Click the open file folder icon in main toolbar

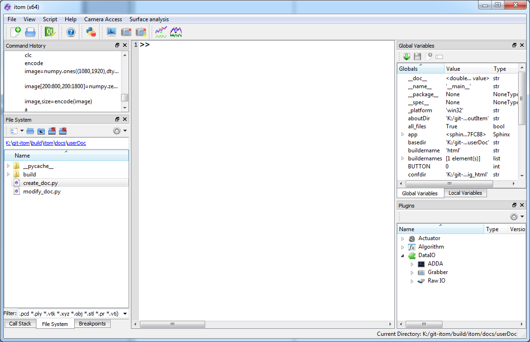tap(30, 32)
